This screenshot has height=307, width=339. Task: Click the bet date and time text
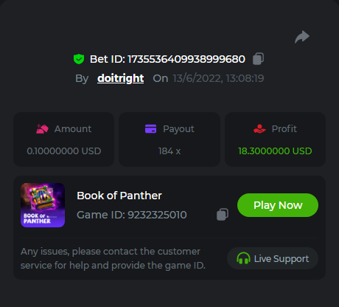click(x=218, y=78)
